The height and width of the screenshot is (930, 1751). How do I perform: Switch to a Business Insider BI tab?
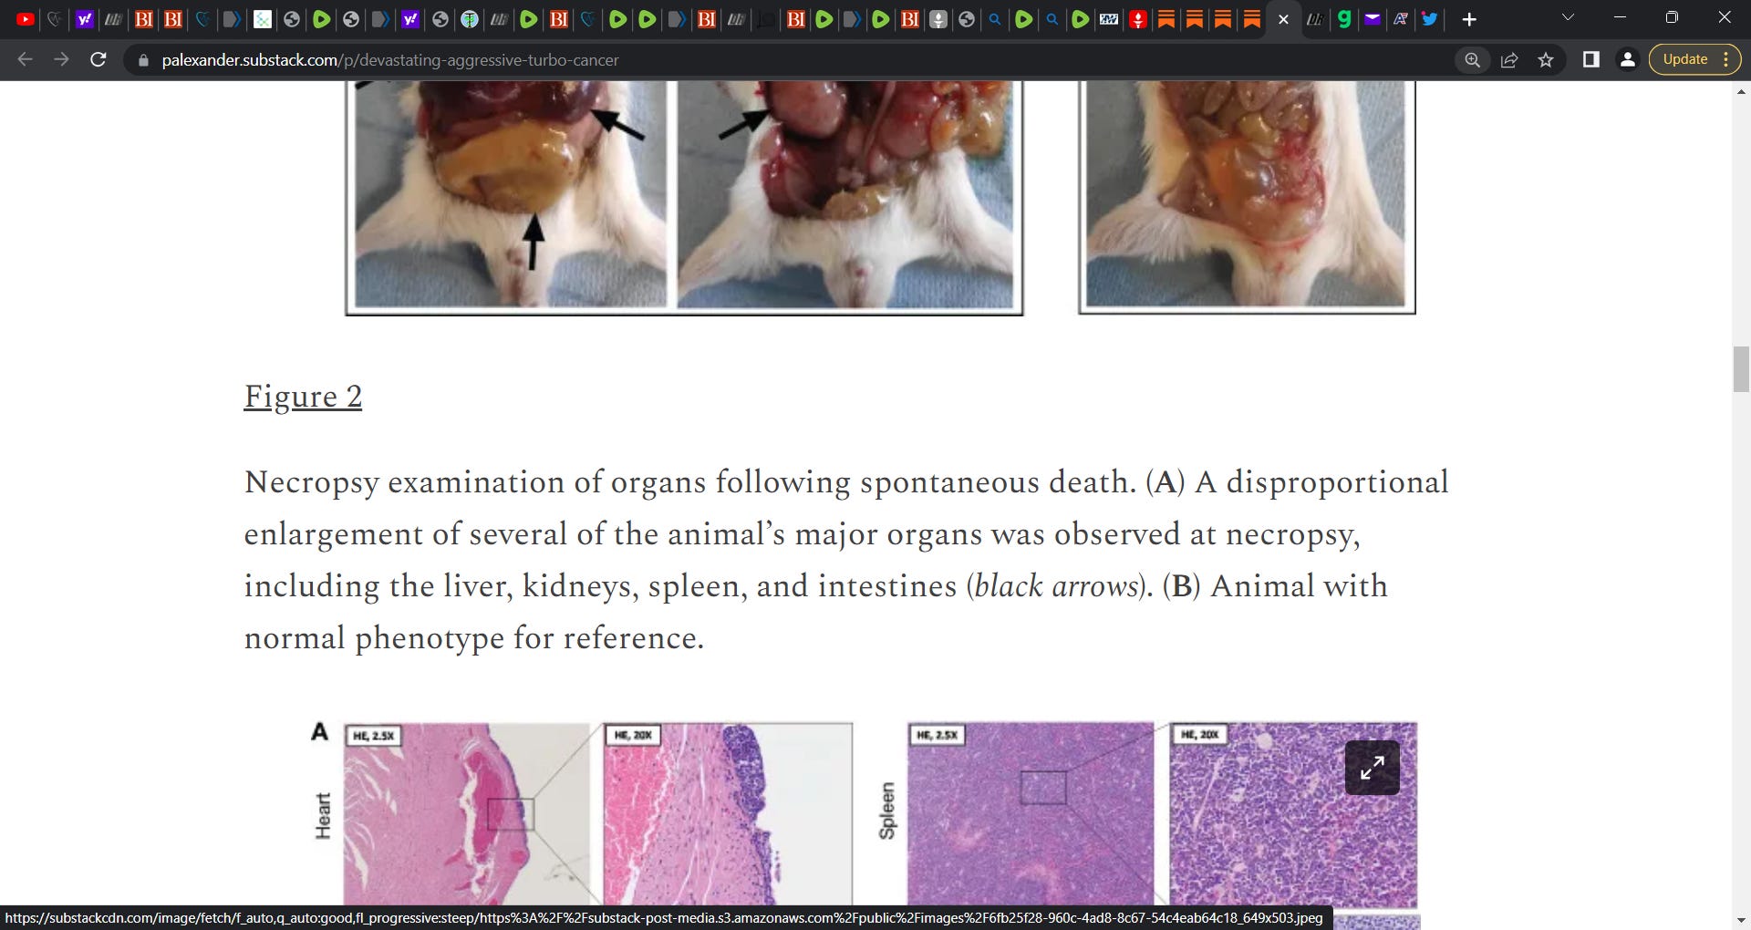tap(143, 18)
